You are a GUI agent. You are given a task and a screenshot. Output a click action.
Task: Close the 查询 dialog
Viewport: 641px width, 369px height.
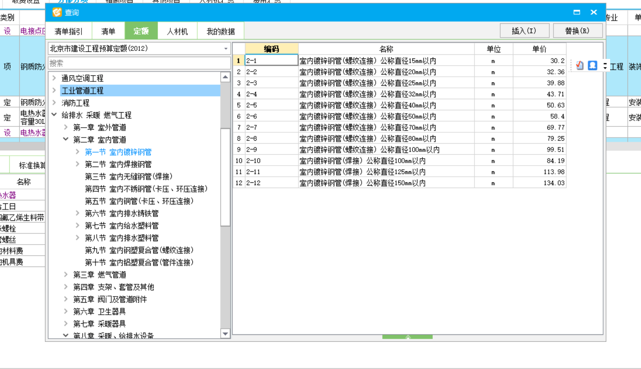pyautogui.click(x=594, y=13)
